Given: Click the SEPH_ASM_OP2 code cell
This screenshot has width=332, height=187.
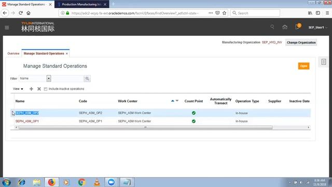Looking at the screenshot, I should pyautogui.click(x=90, y=113).
